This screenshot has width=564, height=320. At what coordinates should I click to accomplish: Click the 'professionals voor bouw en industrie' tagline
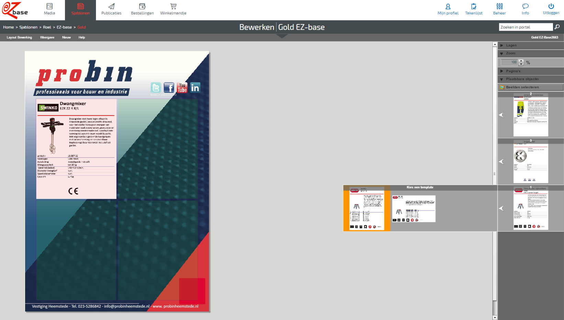coord(81,92)
